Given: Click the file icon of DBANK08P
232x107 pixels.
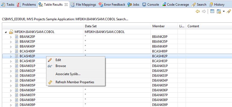Looking at the screenshot, I should pos(17,100).
